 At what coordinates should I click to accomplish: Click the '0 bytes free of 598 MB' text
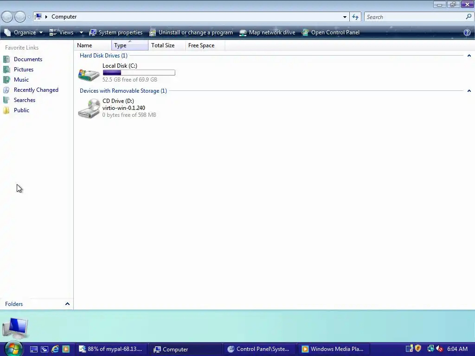129,115
